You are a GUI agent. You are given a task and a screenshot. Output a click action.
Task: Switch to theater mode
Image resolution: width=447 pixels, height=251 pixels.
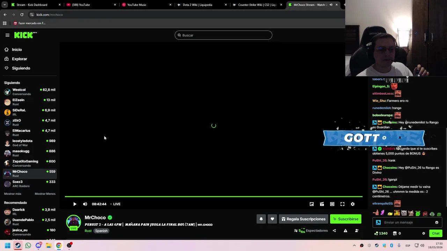(x=332, y=204)
